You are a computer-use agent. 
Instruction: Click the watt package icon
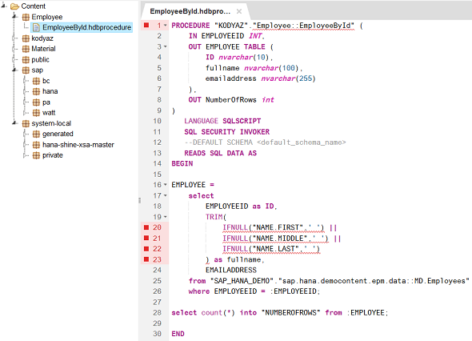pyautogui.click(x=36, y=113)
